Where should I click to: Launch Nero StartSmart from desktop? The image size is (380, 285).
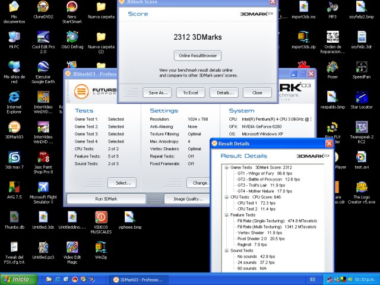[x=72, y=8]
